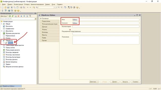Click the Open file folder icon
This screenshot has height=90, width=161.
6,7
